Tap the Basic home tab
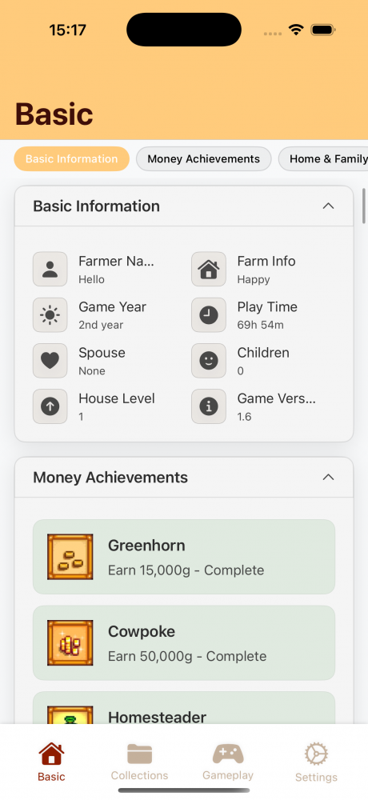This screenshot has height=800, width=368. coord(51,762)
